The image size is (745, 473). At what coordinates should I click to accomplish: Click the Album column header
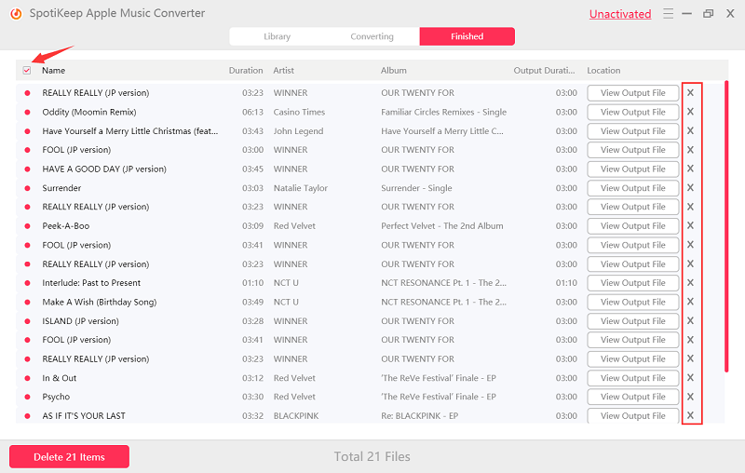point(393,70)
